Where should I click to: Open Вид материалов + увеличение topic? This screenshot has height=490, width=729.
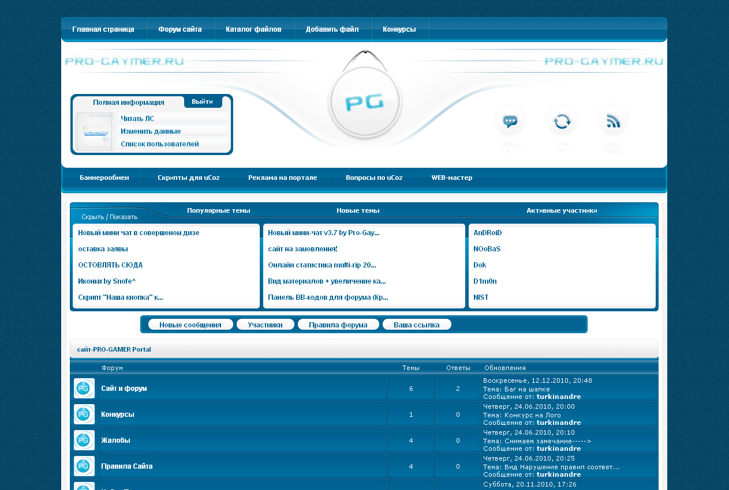point(327,281)
